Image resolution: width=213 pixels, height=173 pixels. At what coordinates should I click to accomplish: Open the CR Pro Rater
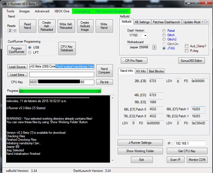point(134,61)
